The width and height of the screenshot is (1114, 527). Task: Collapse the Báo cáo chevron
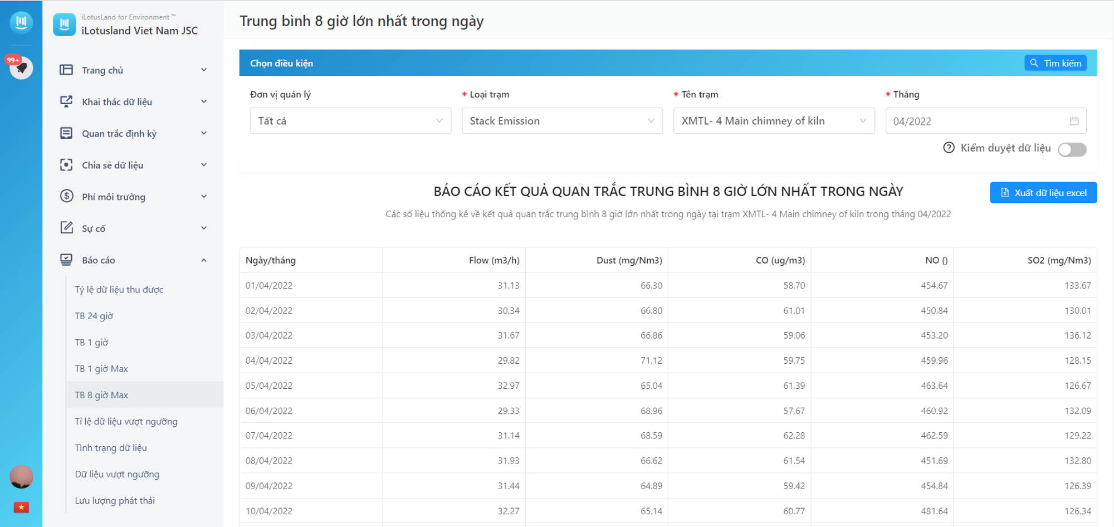(204, 260)
